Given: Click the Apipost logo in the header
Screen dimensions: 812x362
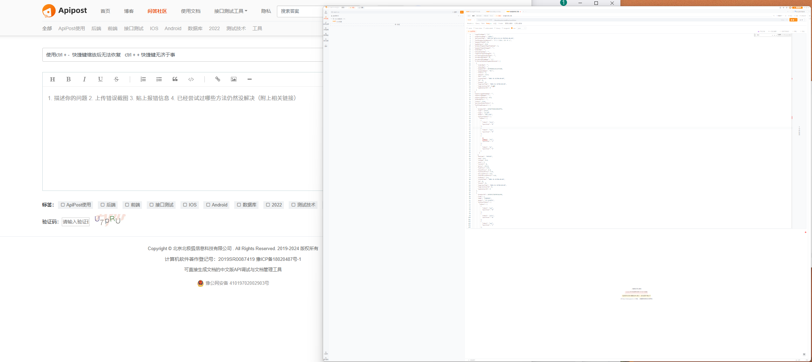Looking at the screenshot, I should (x=65, y=11).
